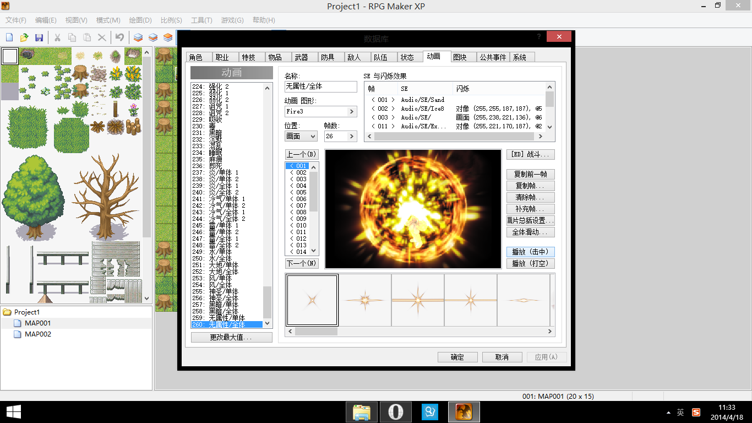
Task: Click the red Sogou S tray icon
Action: coord(696,412)
